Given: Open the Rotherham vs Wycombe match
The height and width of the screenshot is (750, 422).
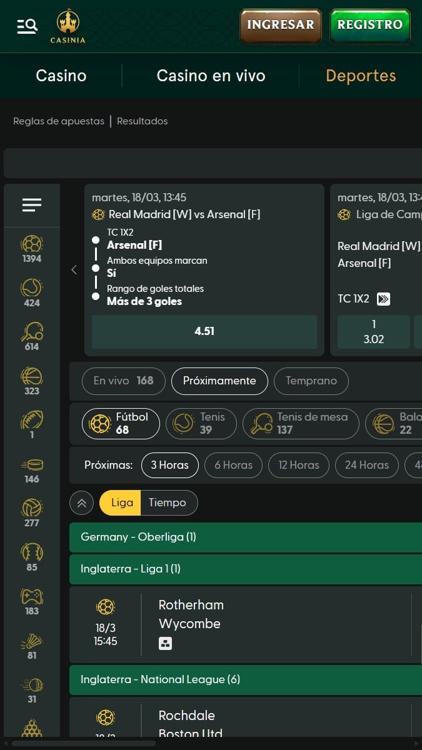Looking at the screenshot, I should tap(246, 624).
